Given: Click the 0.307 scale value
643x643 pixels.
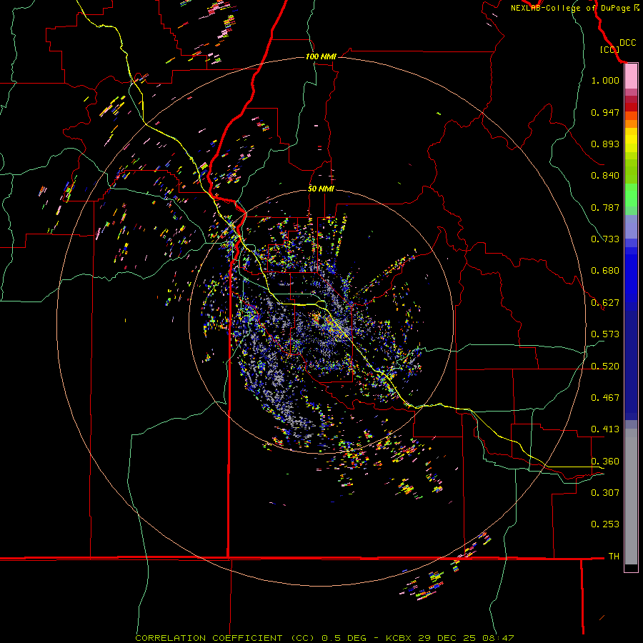Looking at the screenshot, I should pyautogui.click(x=605, y=492).
